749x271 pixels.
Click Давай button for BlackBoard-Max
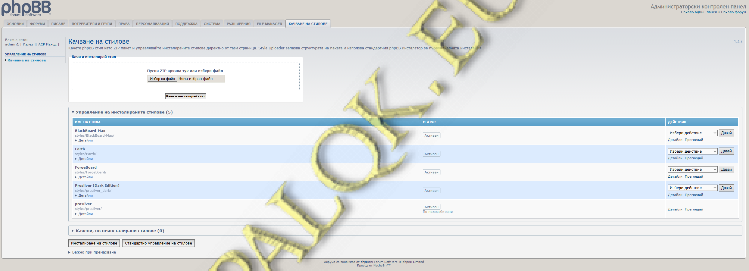726,133
